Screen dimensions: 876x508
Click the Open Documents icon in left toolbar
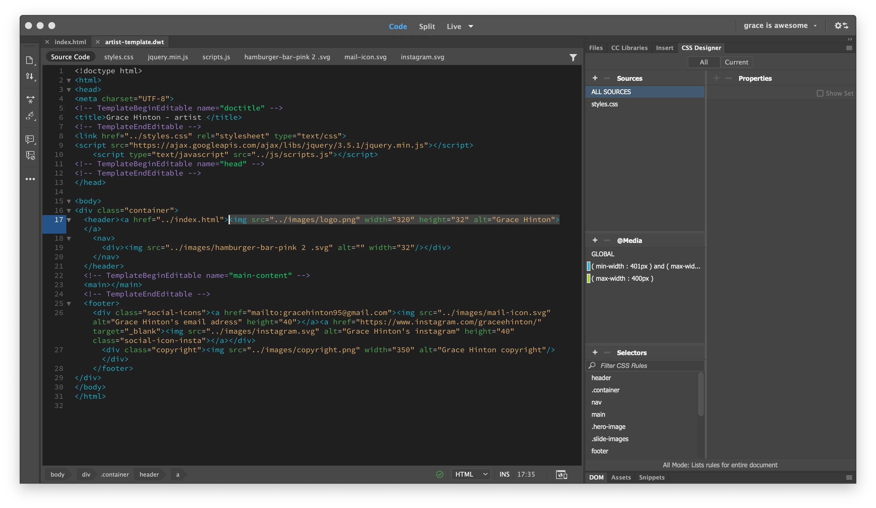click(30, 60)
